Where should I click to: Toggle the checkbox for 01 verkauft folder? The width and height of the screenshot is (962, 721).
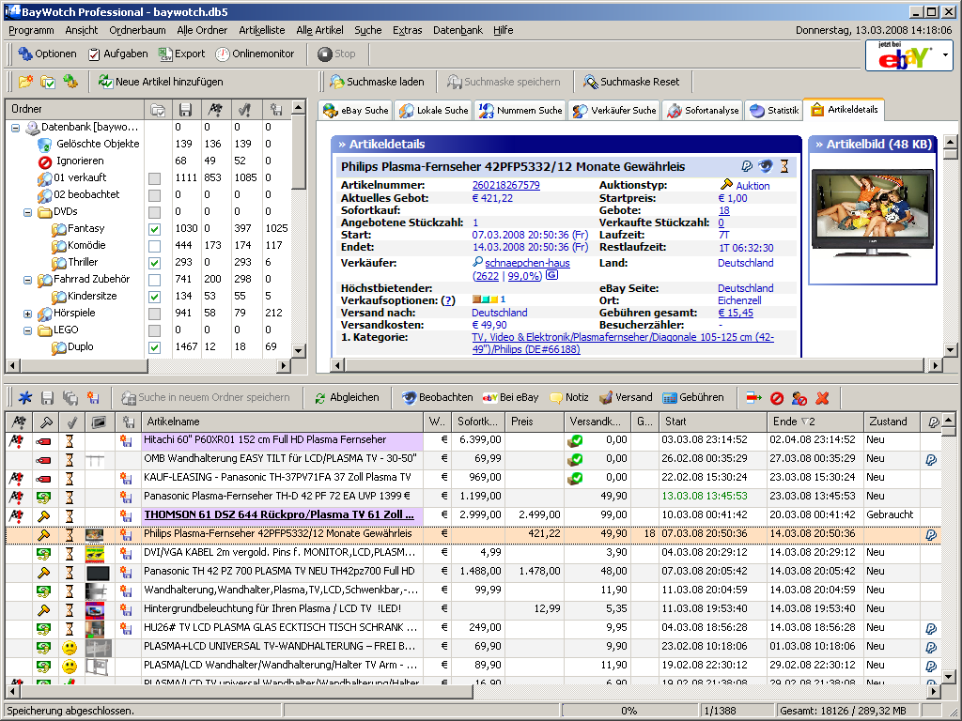155,178
